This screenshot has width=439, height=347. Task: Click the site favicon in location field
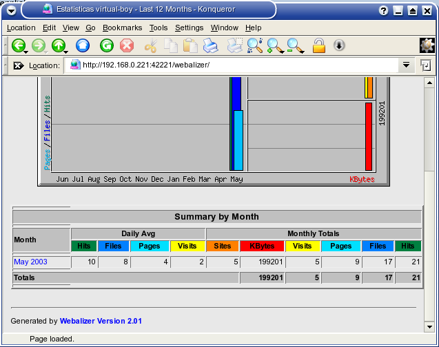click(x=75, y=65)
